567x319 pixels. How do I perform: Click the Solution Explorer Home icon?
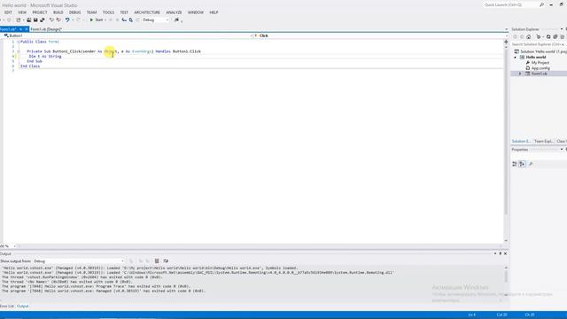[x=529, y=37]
